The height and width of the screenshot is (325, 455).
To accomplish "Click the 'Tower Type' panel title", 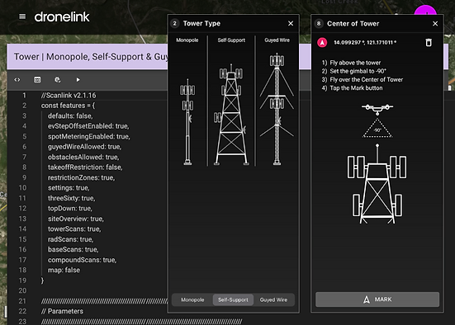I will (201, 23).
